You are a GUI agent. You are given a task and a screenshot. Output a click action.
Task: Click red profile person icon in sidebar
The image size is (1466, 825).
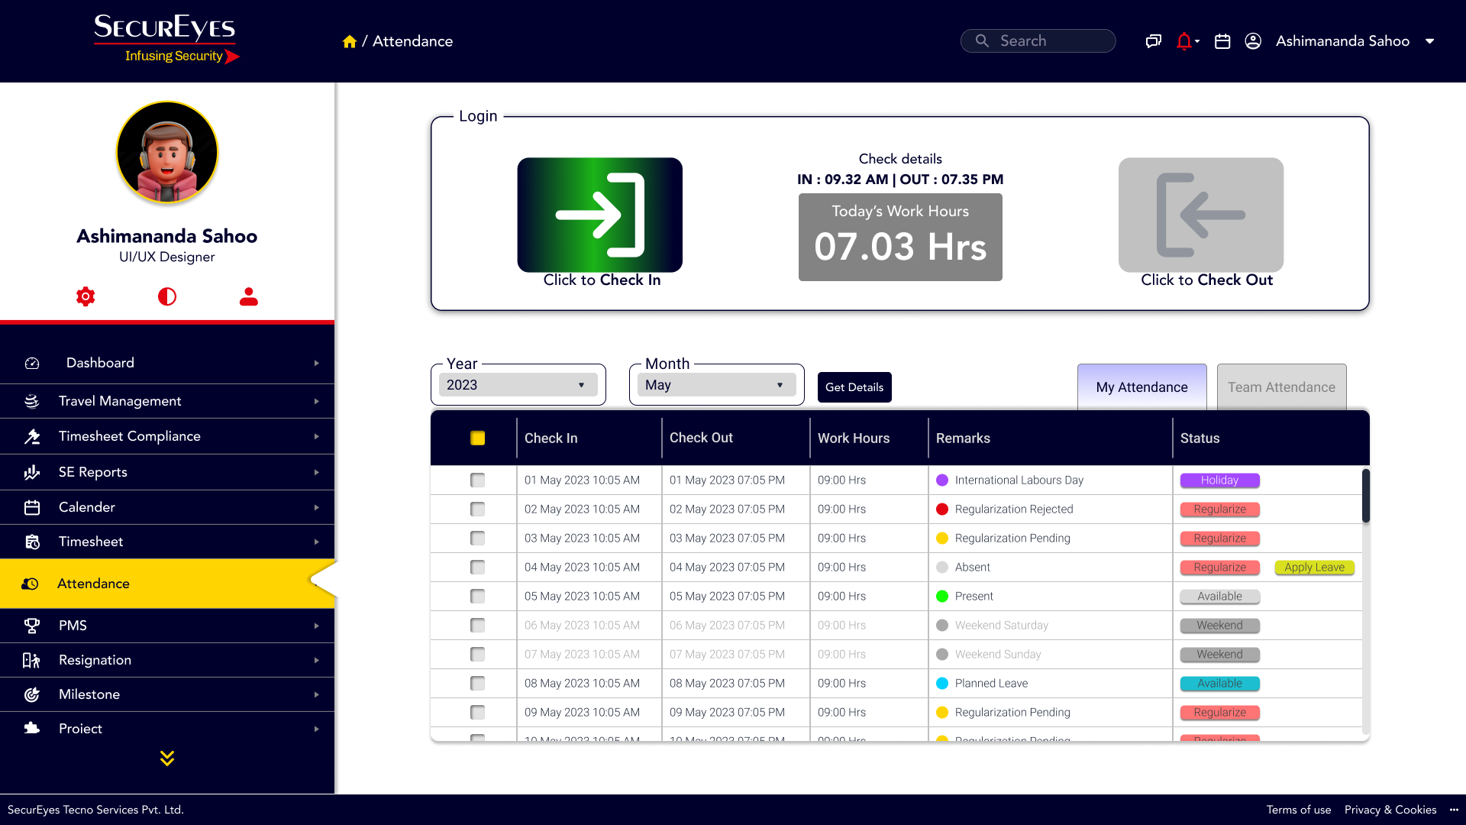[249, 296]
